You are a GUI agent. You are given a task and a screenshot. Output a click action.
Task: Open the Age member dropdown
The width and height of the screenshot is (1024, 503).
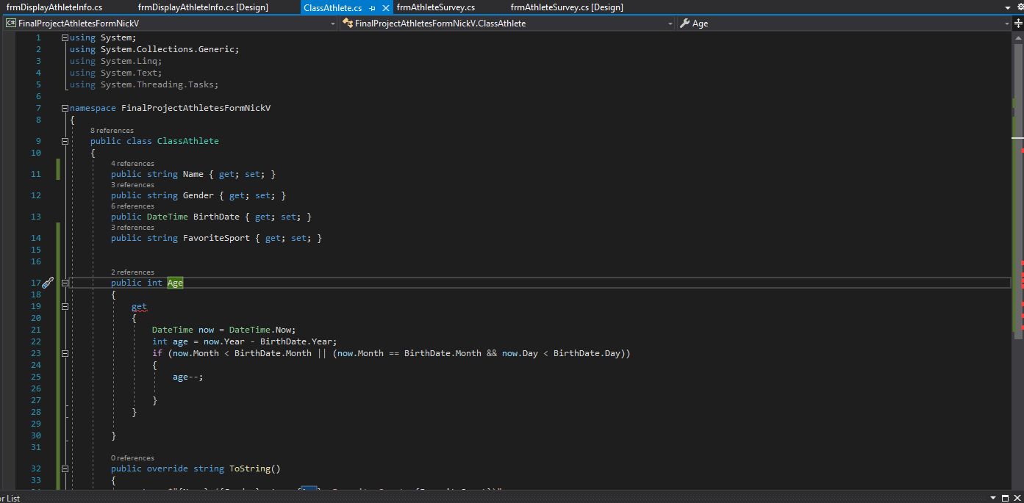click(x=1007, y=23)
